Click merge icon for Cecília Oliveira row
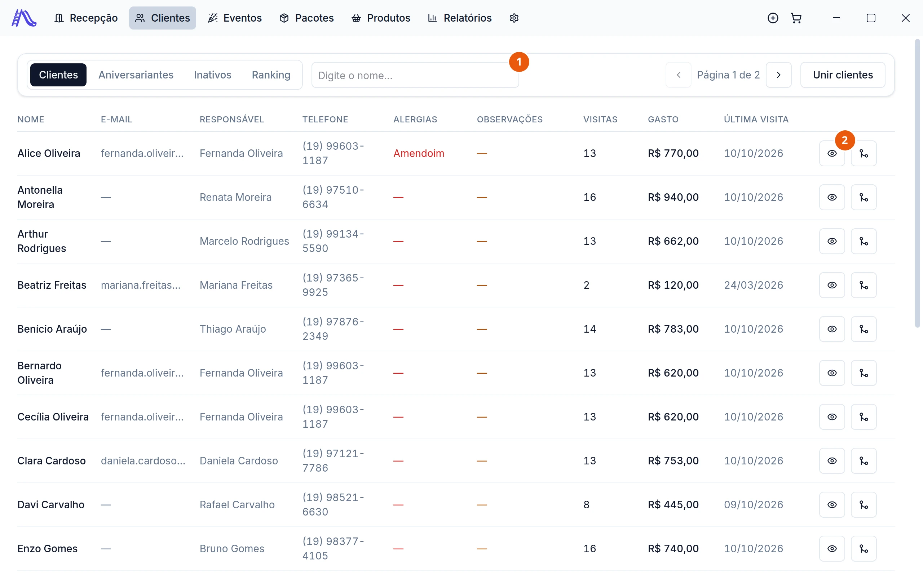This screenshot has height=576, width=923. [864, 417]
